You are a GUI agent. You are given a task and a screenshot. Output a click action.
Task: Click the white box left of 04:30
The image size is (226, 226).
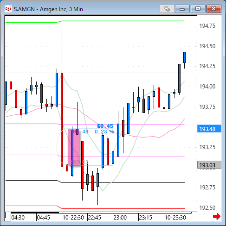[x=8, y=217]
